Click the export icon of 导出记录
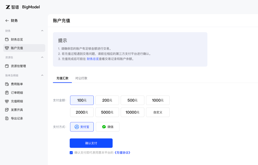 pyautogui.click(x=7, y=118)
